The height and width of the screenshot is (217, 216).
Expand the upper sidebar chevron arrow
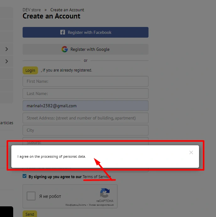point(7,49)
